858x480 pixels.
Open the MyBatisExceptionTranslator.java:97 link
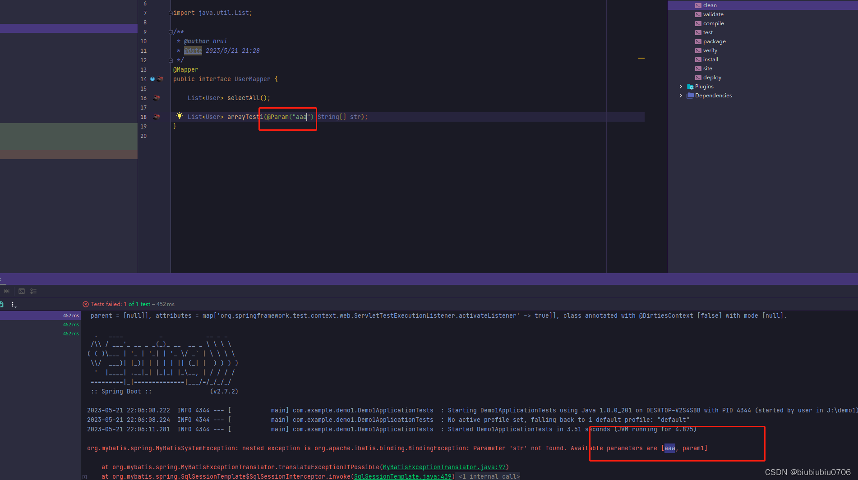click(444, 467)
